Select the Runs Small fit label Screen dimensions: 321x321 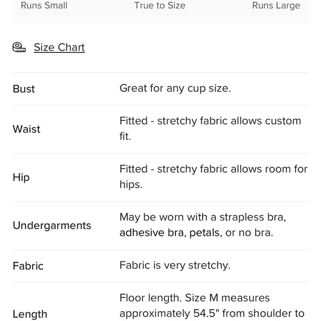point(44,5)
